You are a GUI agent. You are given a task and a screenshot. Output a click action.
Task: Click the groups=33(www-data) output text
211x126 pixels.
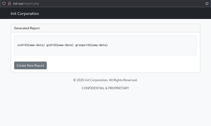point(91,45)
